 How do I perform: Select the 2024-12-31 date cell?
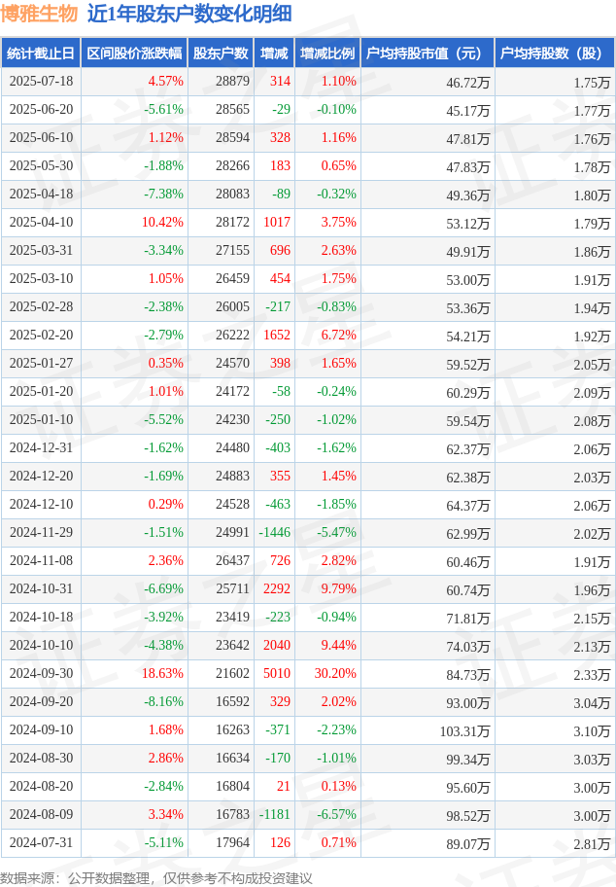(x=41, y=447)
